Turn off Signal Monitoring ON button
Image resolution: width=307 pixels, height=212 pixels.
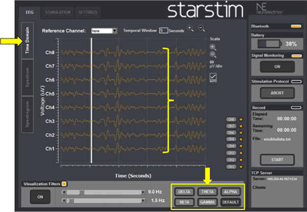[x=276, y=67]
